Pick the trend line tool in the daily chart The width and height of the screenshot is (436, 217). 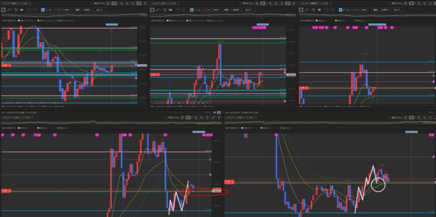(x=157, y=9)
